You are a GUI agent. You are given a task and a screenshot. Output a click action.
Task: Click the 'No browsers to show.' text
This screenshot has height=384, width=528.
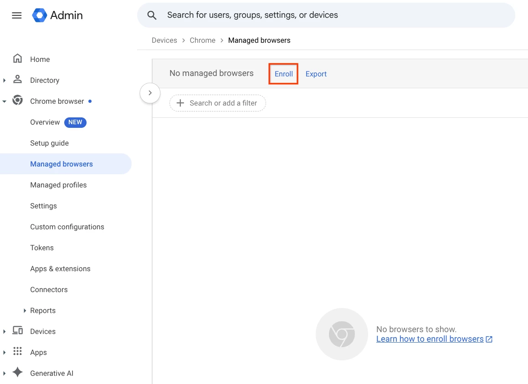point(416,329)
